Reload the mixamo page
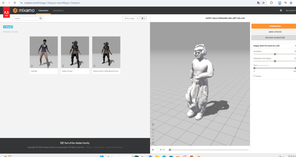296x157 pixels. click(15, 3)
